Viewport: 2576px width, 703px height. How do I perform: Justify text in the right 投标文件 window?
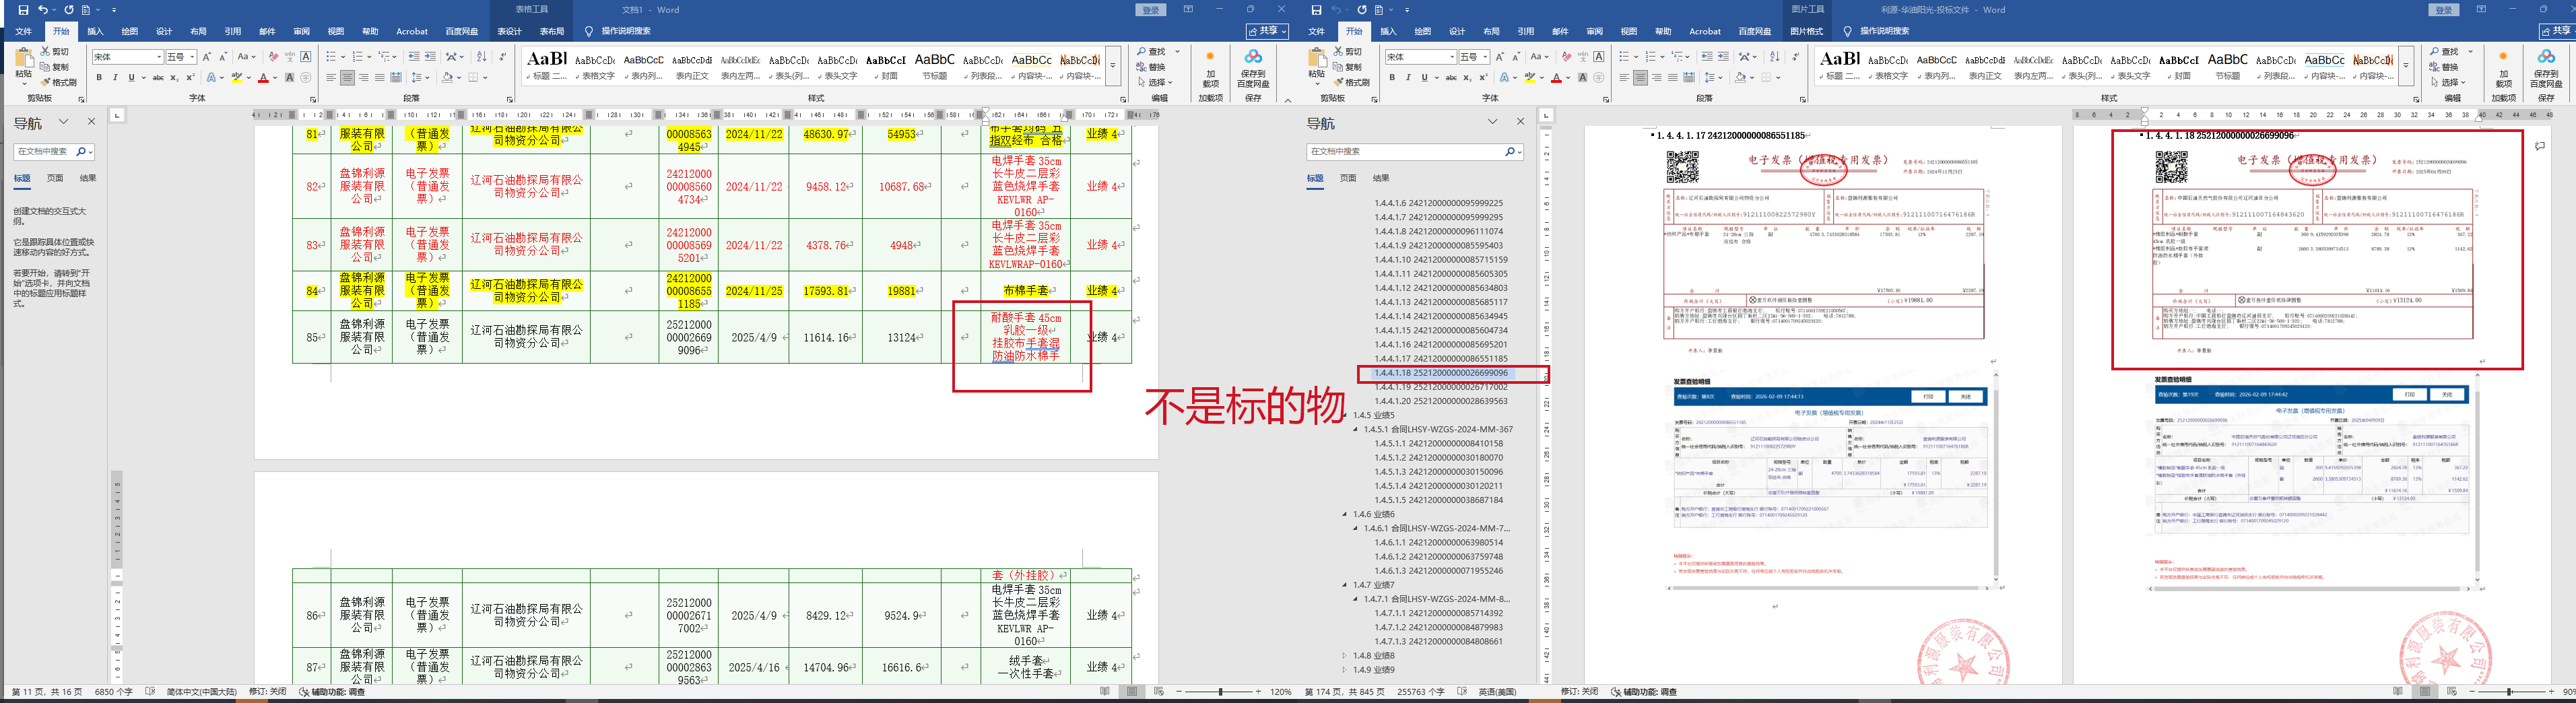pos(1673,77)
